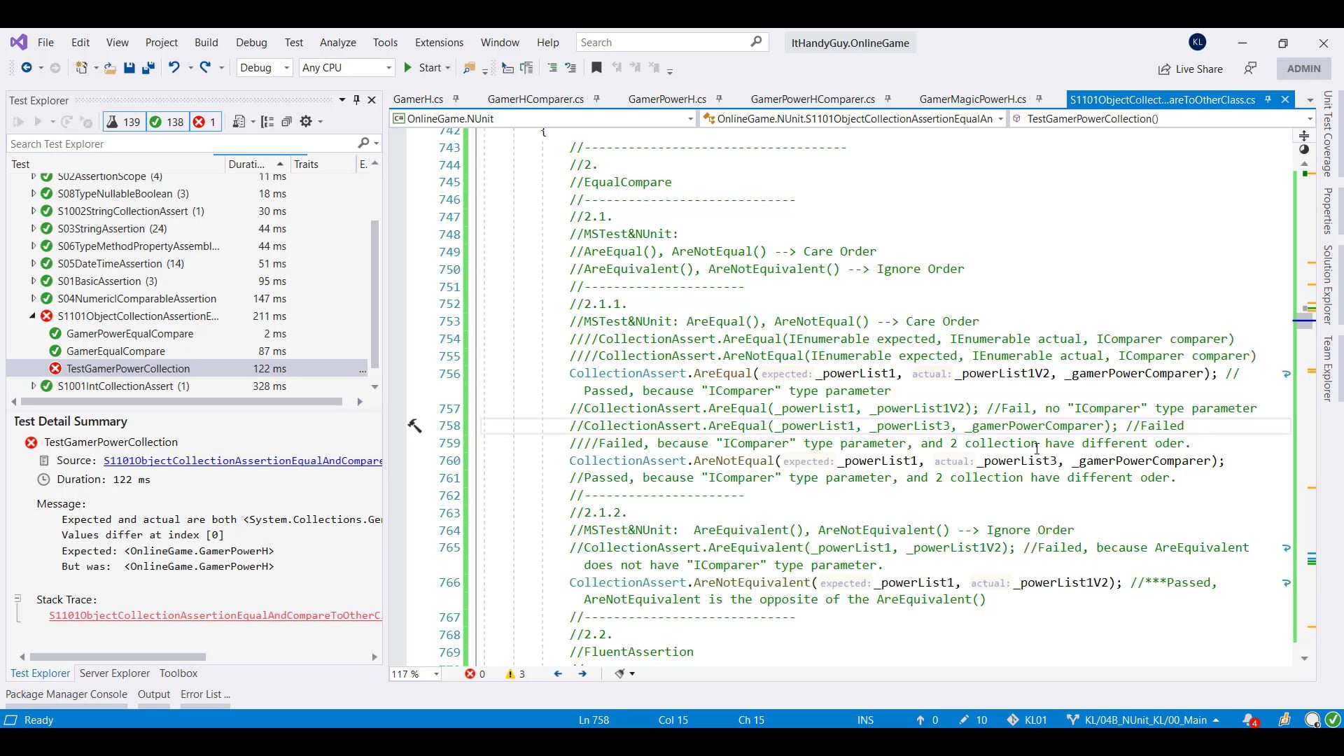Viewport: 1344px width, 756px height.
Task: Toggle the 1 failed tests filter
Action: (x=204, y=122)
